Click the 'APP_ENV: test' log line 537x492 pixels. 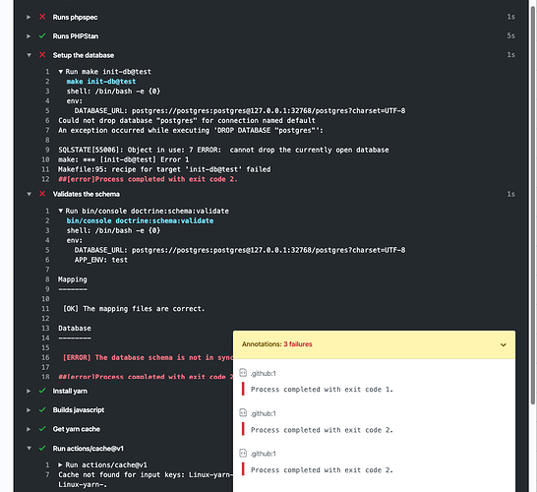click(101, 260)
